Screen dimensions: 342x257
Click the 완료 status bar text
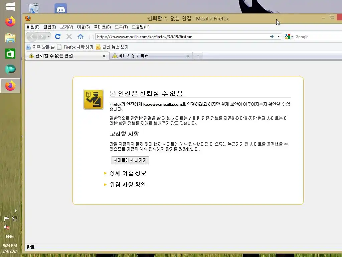pos(30,247)
